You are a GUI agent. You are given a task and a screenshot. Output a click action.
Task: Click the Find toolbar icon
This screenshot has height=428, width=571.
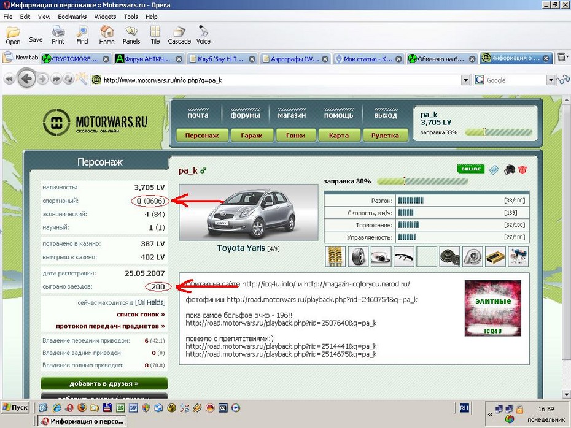pyautogui.click(x=82, y=36)
